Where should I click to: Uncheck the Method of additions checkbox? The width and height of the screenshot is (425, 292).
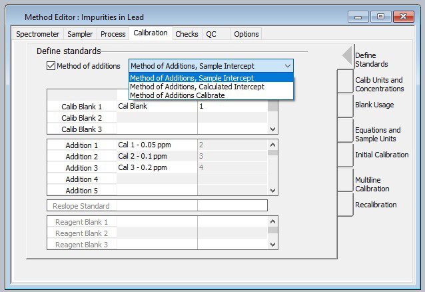[x=51, y=66]
